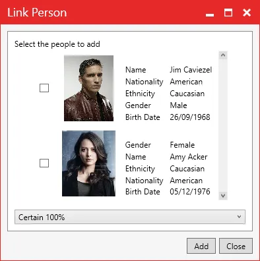Click the birth date 05/12/1976
The width and height of the screenshot is (260, 261).
[190, 192]
